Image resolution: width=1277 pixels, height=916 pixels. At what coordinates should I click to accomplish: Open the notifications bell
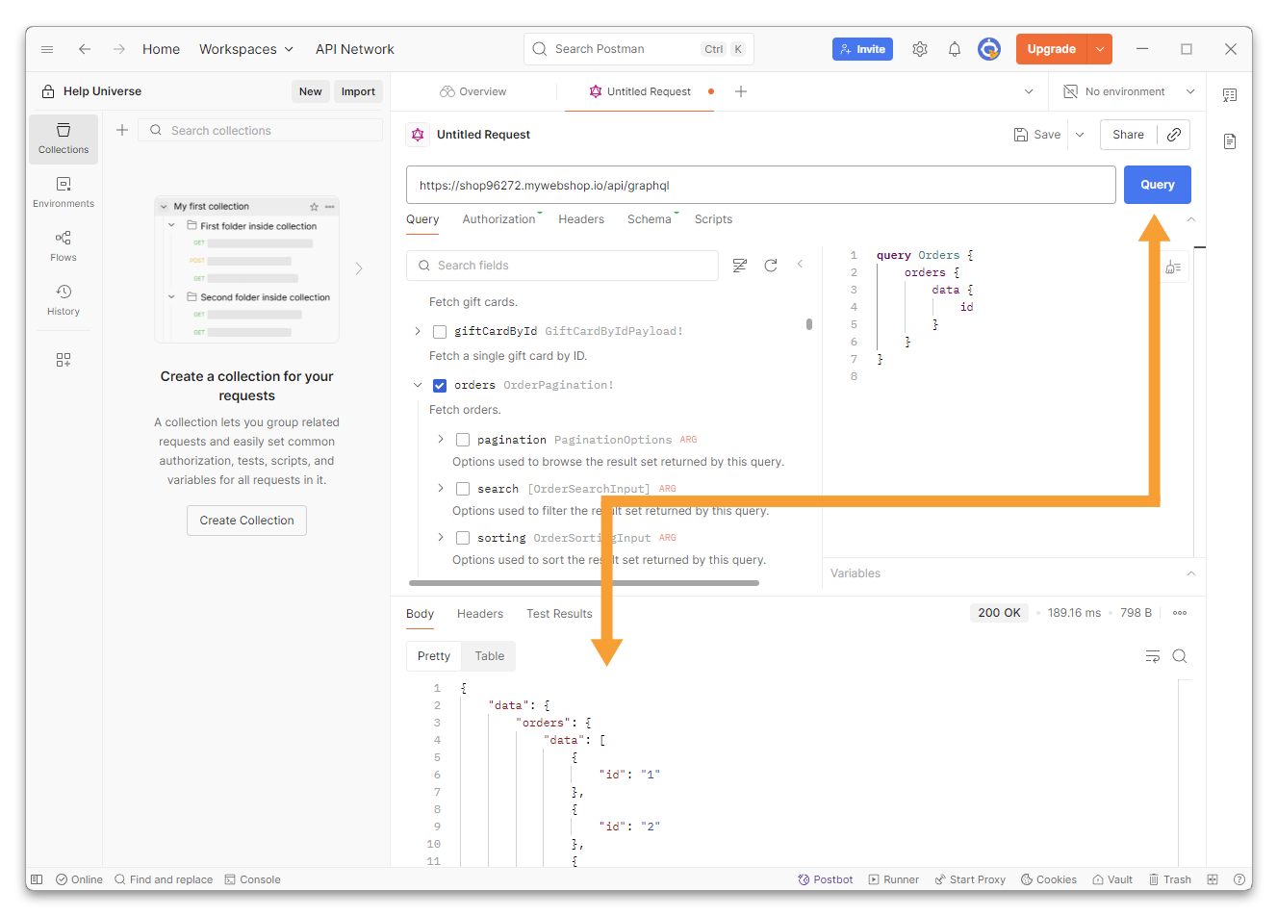955,49
